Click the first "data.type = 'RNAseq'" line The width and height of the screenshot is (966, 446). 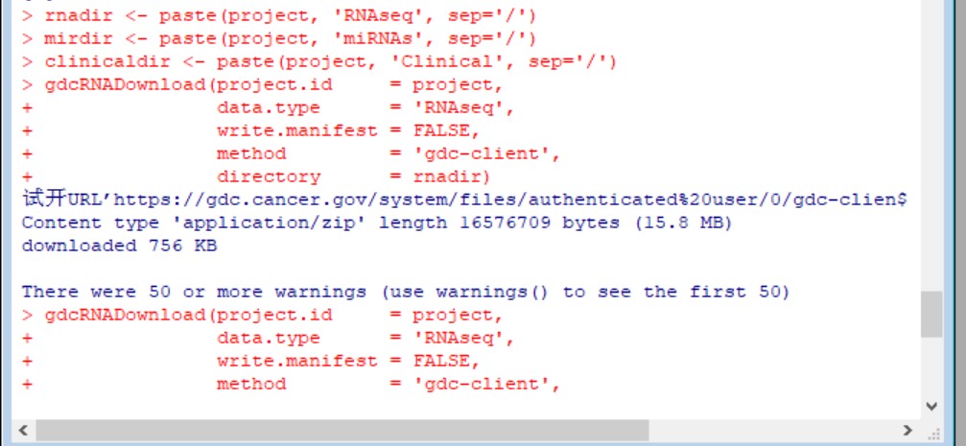pos(364,107)
